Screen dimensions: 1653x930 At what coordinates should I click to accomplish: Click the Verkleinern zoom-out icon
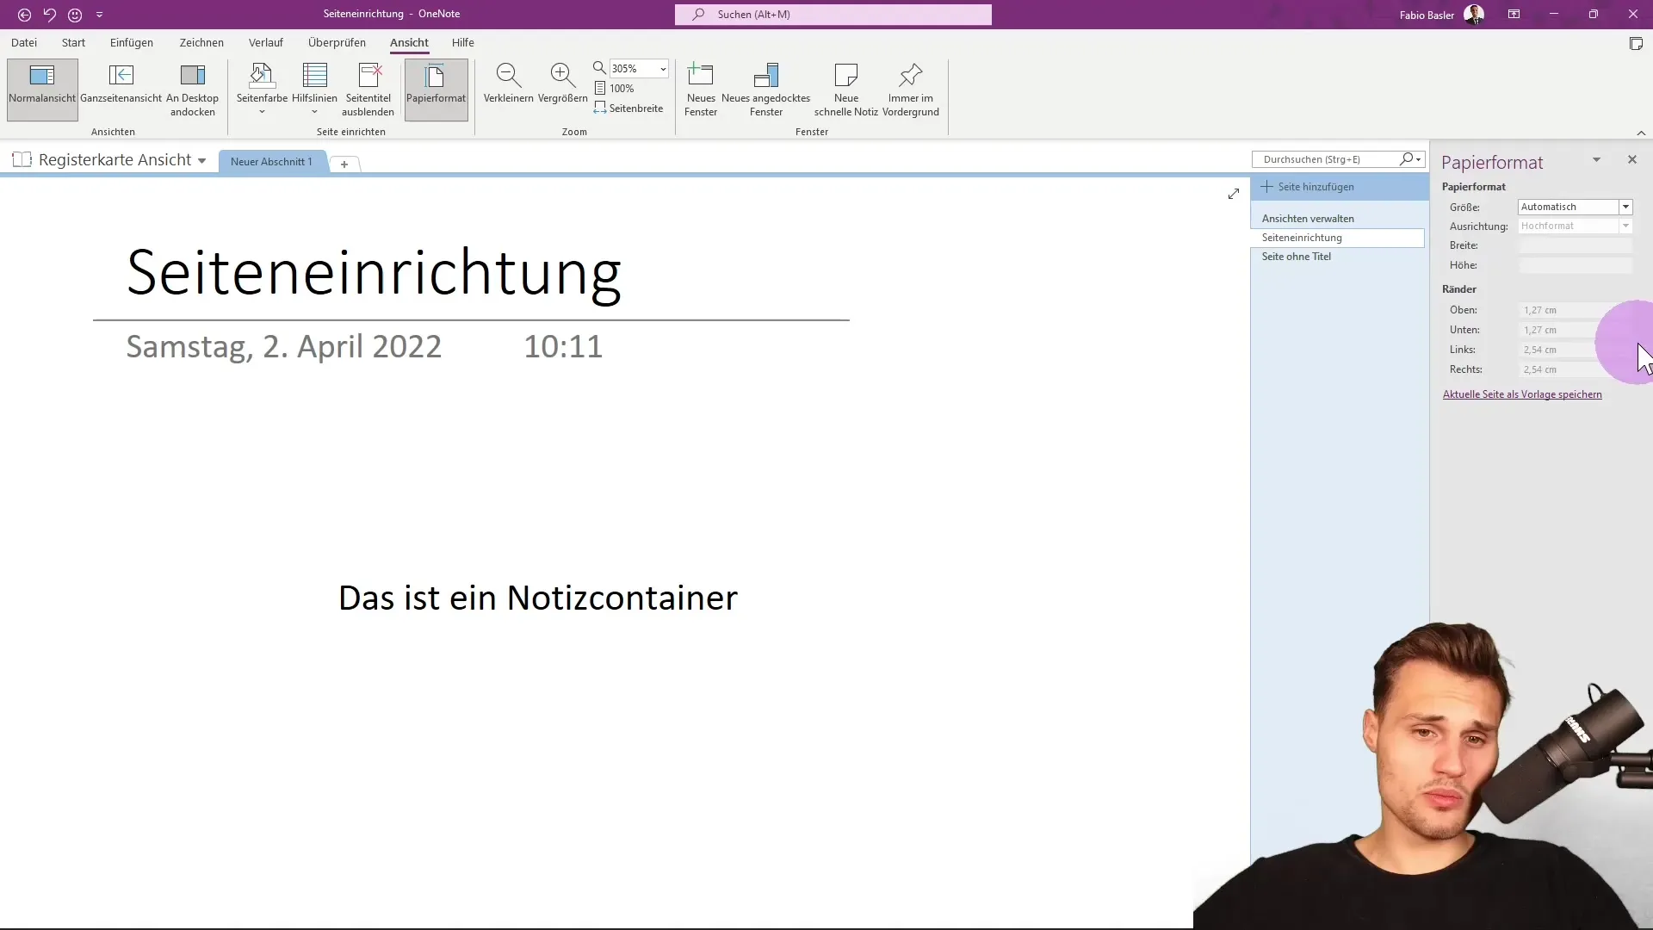click(x=508, y=77)
